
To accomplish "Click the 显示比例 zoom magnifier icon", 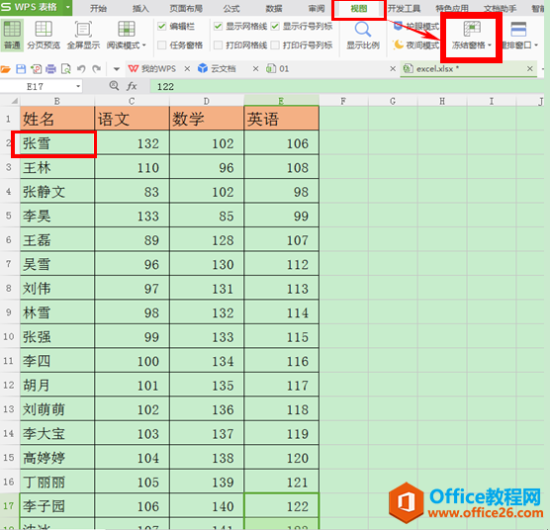I will click(363, 30).
